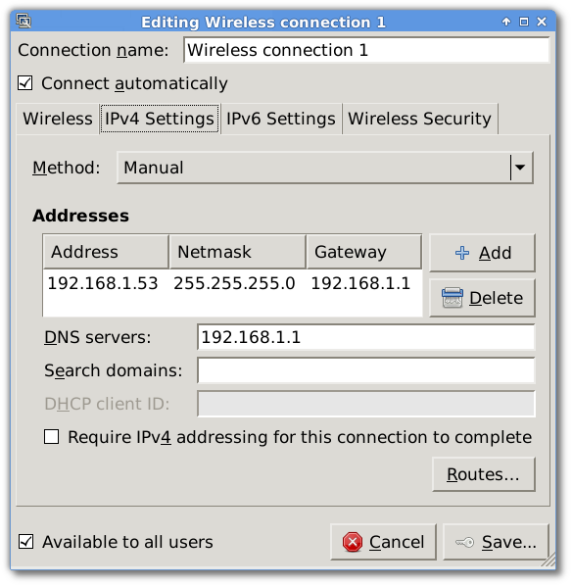Select the Wireless tab
This screenshot has width=572, height=586.
58,119
